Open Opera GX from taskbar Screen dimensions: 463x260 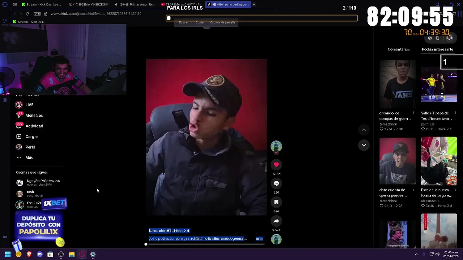coord(82,254)
